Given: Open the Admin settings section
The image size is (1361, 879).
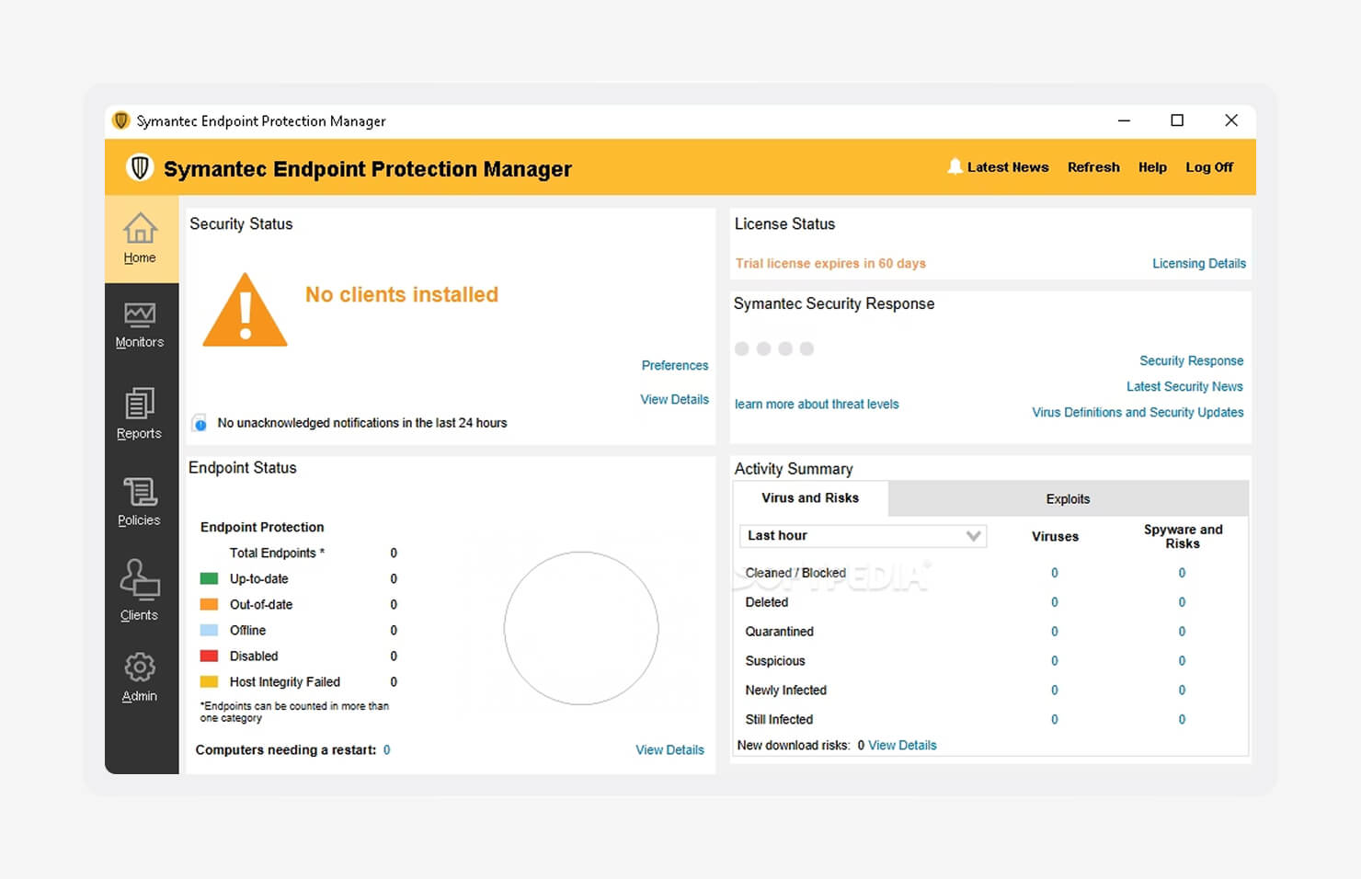Looking at the screenshot, I should (140, 678).
